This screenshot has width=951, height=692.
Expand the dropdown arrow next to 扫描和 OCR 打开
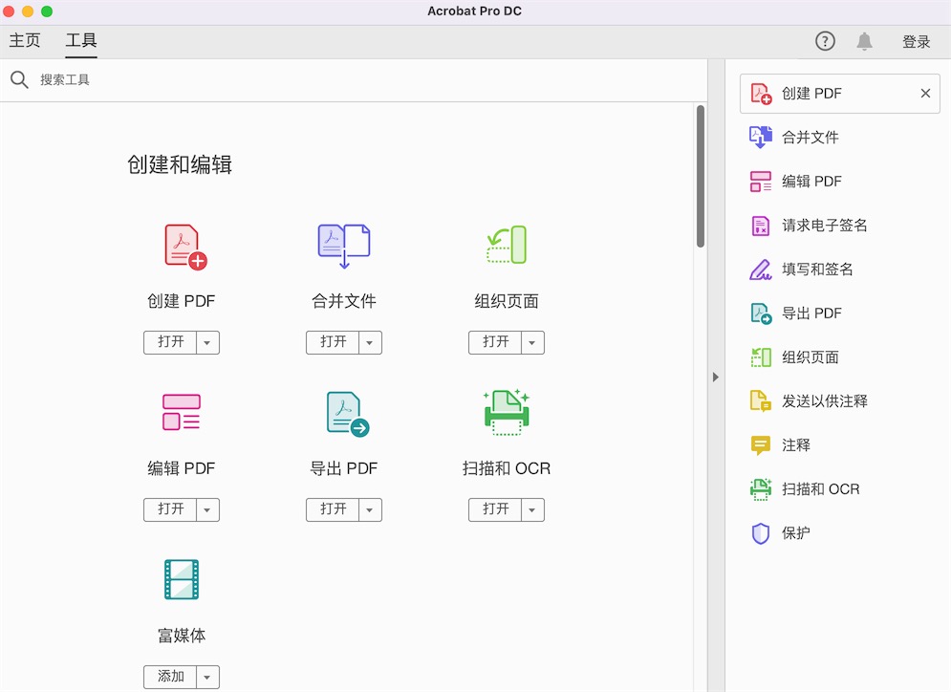pos(532,510)
